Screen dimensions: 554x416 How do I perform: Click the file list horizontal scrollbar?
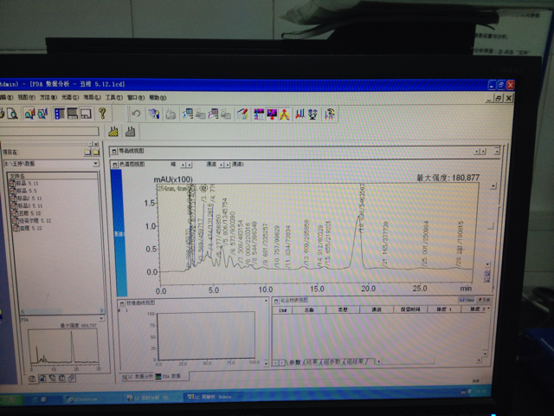click(61, 311)
